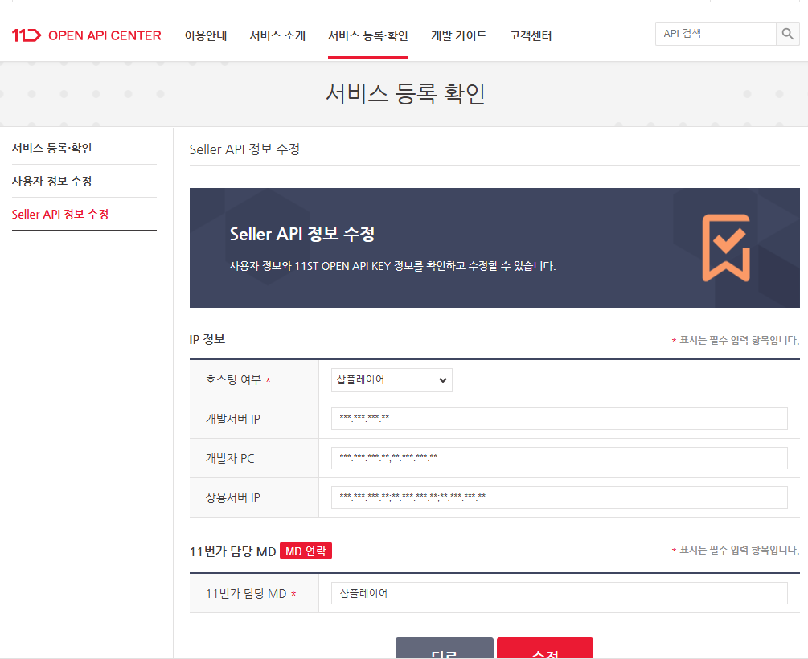
Task: Click the Seller API 정보 수정 page heading
Action: tap(244, 149)
